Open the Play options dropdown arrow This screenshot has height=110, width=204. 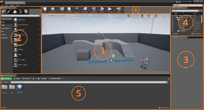click(x=114, y=10)
